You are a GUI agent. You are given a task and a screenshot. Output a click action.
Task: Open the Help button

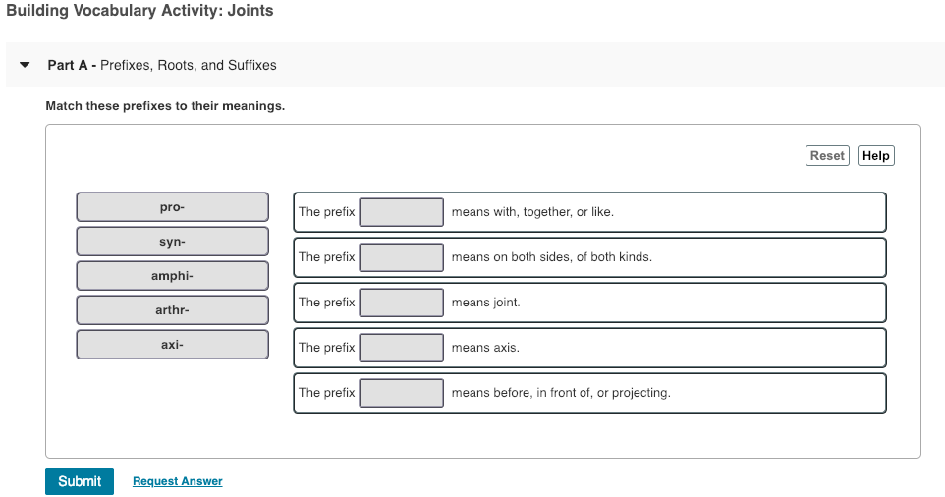click(x=875, y=155)
